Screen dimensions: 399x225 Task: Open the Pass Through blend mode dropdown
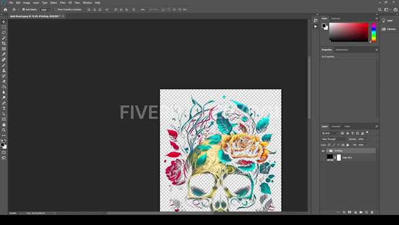pyautogui.click(x=334, y=139)
